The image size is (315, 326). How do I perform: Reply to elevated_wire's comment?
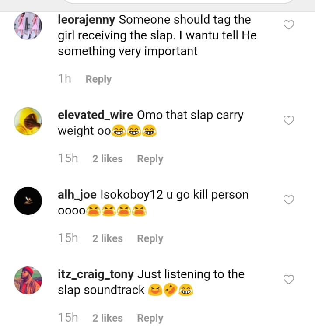click(150, 159)
